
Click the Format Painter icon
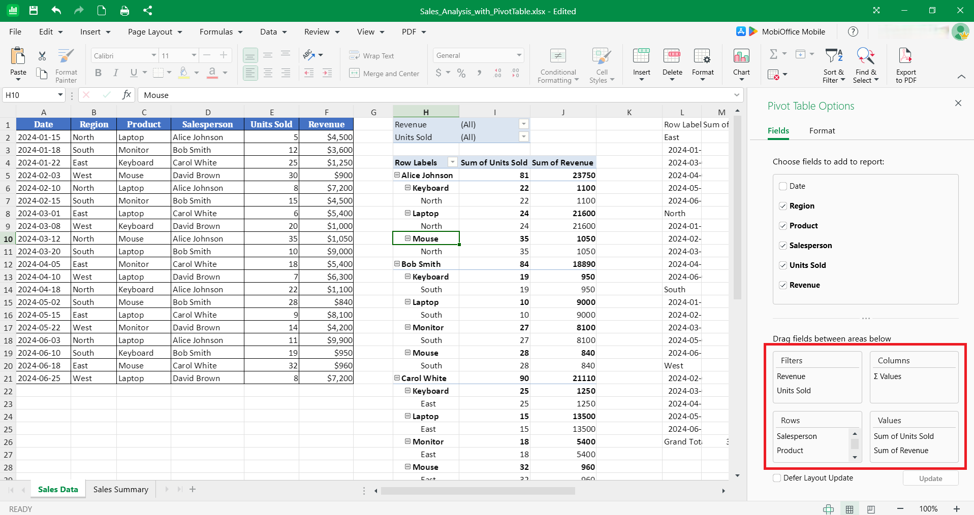click(x=66, y=64)
